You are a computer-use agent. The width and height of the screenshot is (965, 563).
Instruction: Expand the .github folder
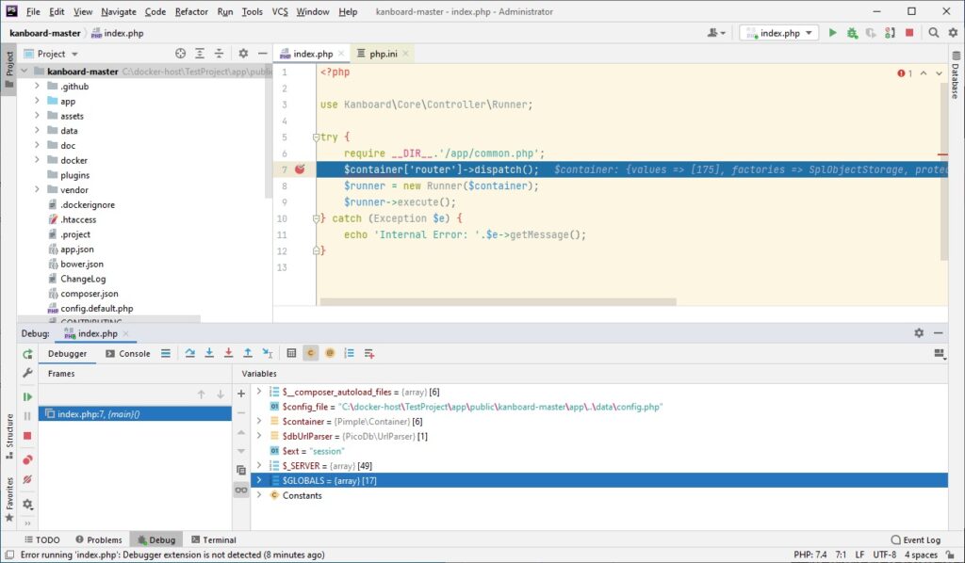click(x=37, y=86)
